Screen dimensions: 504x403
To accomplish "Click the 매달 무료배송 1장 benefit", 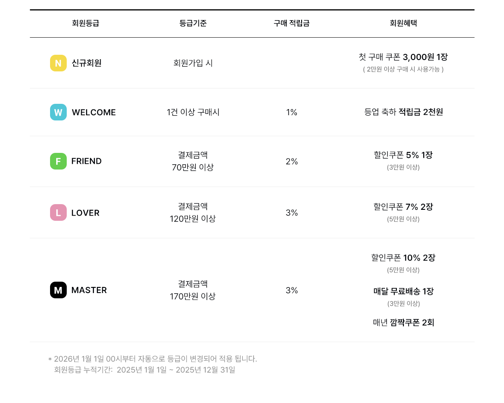I will tap(403, 291).
